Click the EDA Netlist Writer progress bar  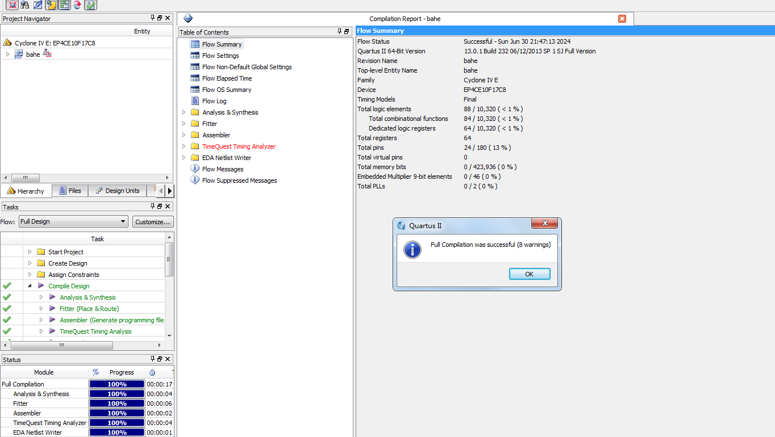[x=117, y=432]
